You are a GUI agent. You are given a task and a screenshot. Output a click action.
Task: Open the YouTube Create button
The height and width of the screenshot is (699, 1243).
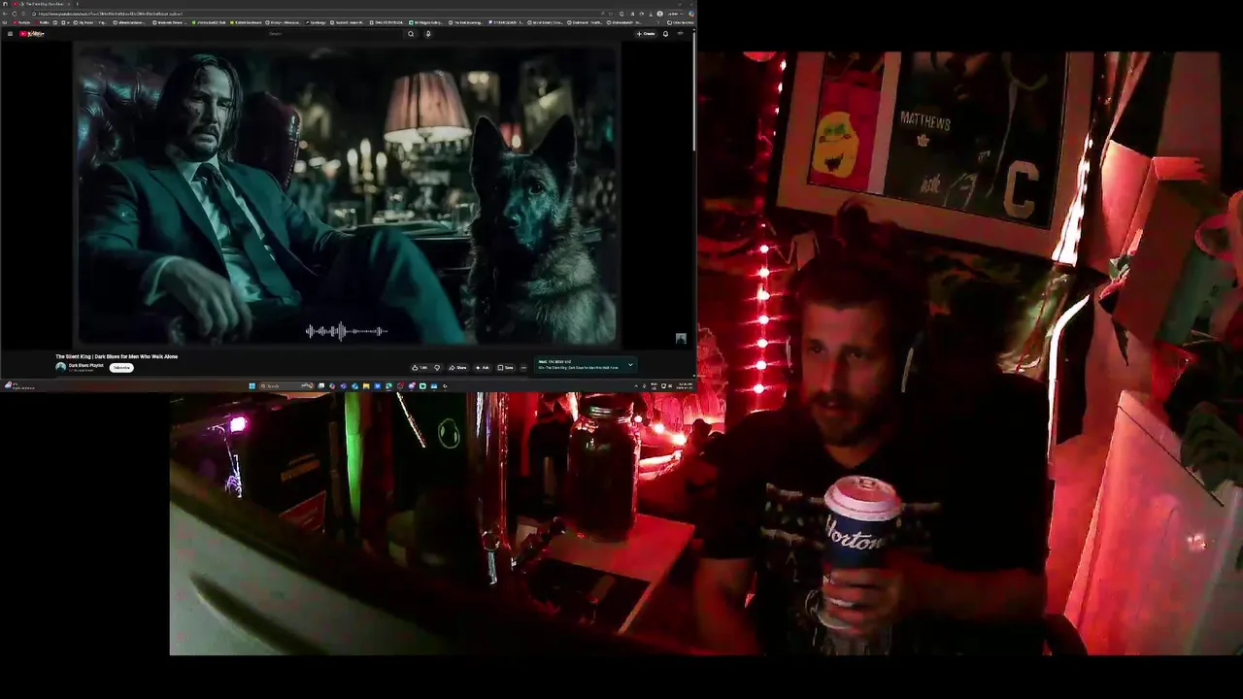646,34
